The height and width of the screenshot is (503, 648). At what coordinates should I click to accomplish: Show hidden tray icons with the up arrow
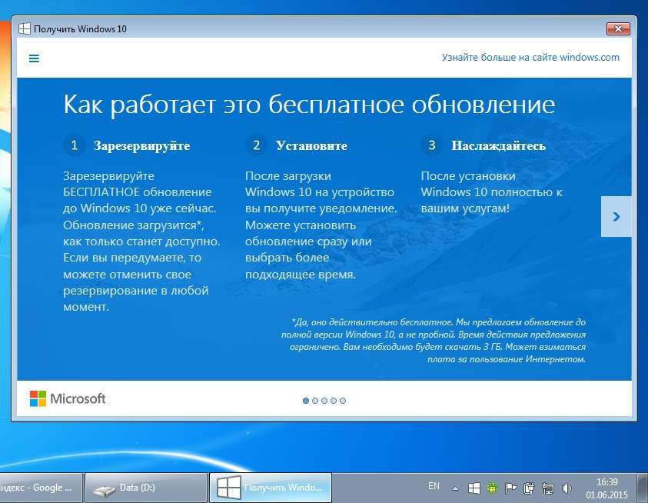tap(455, 489)
